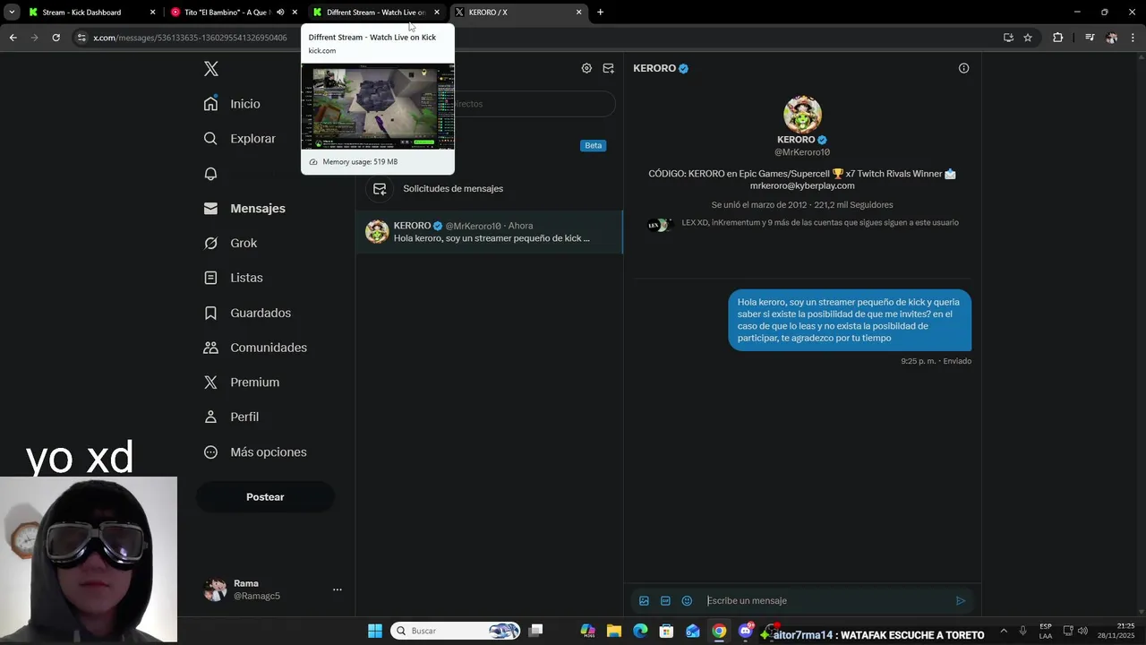Open the emoji picker icon
The image size is (1146, 645).
(x=687, y=601)
